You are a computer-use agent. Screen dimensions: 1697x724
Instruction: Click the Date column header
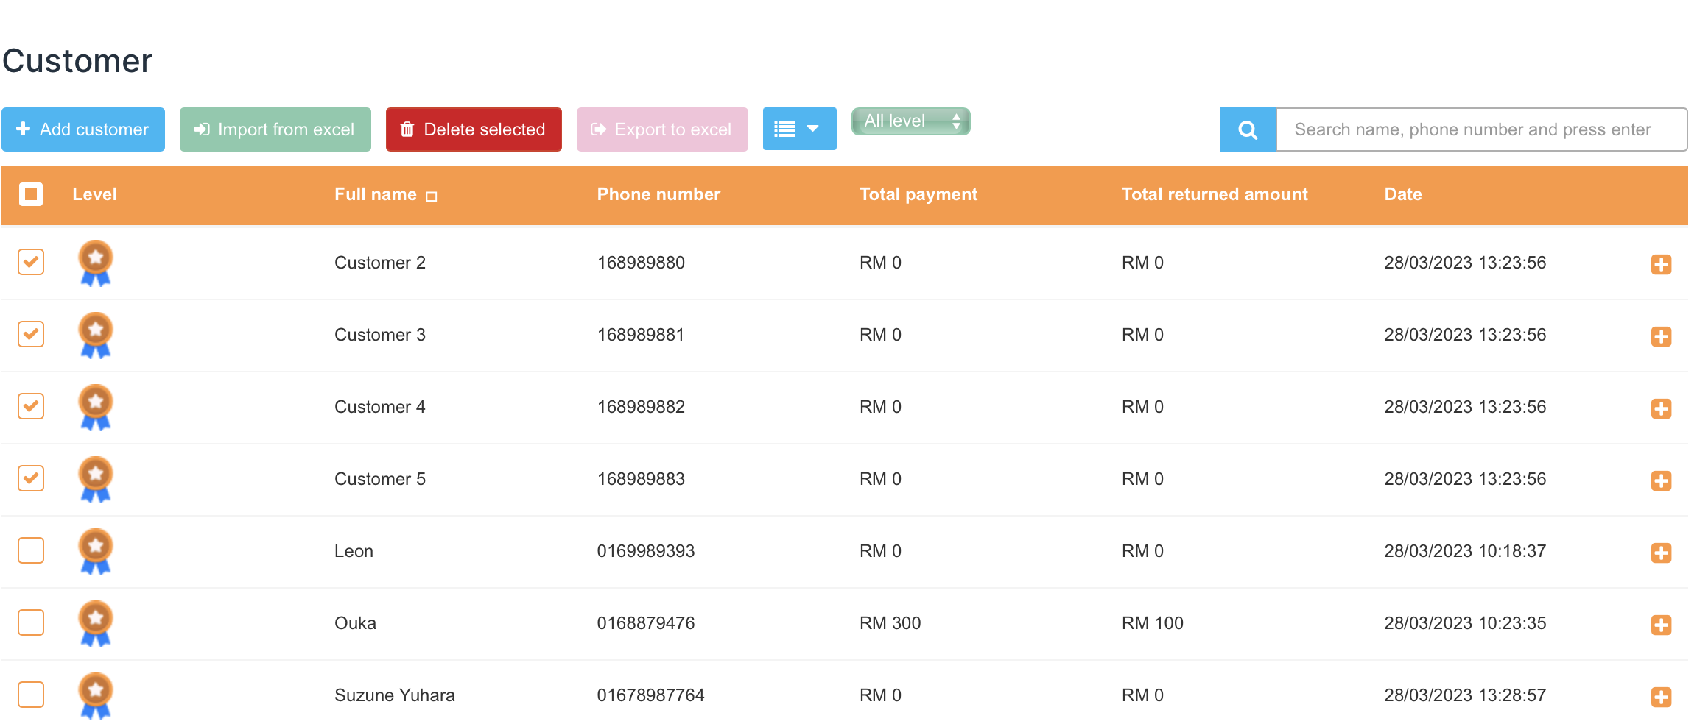pos(1402,194)
